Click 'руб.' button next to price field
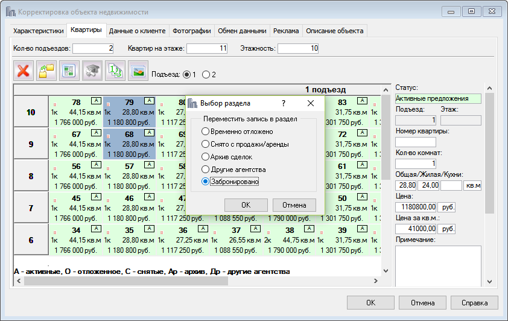 (447, 207)
